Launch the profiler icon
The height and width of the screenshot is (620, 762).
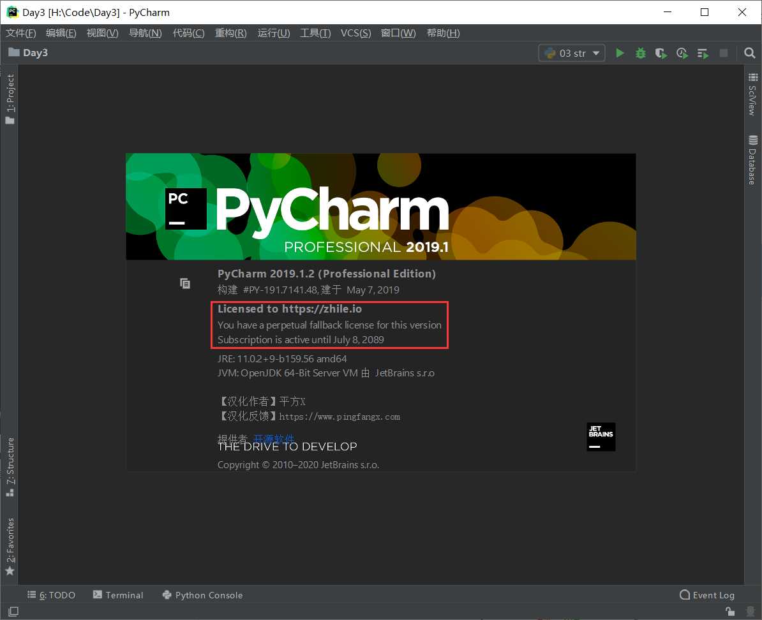click(x=682, y=53)
